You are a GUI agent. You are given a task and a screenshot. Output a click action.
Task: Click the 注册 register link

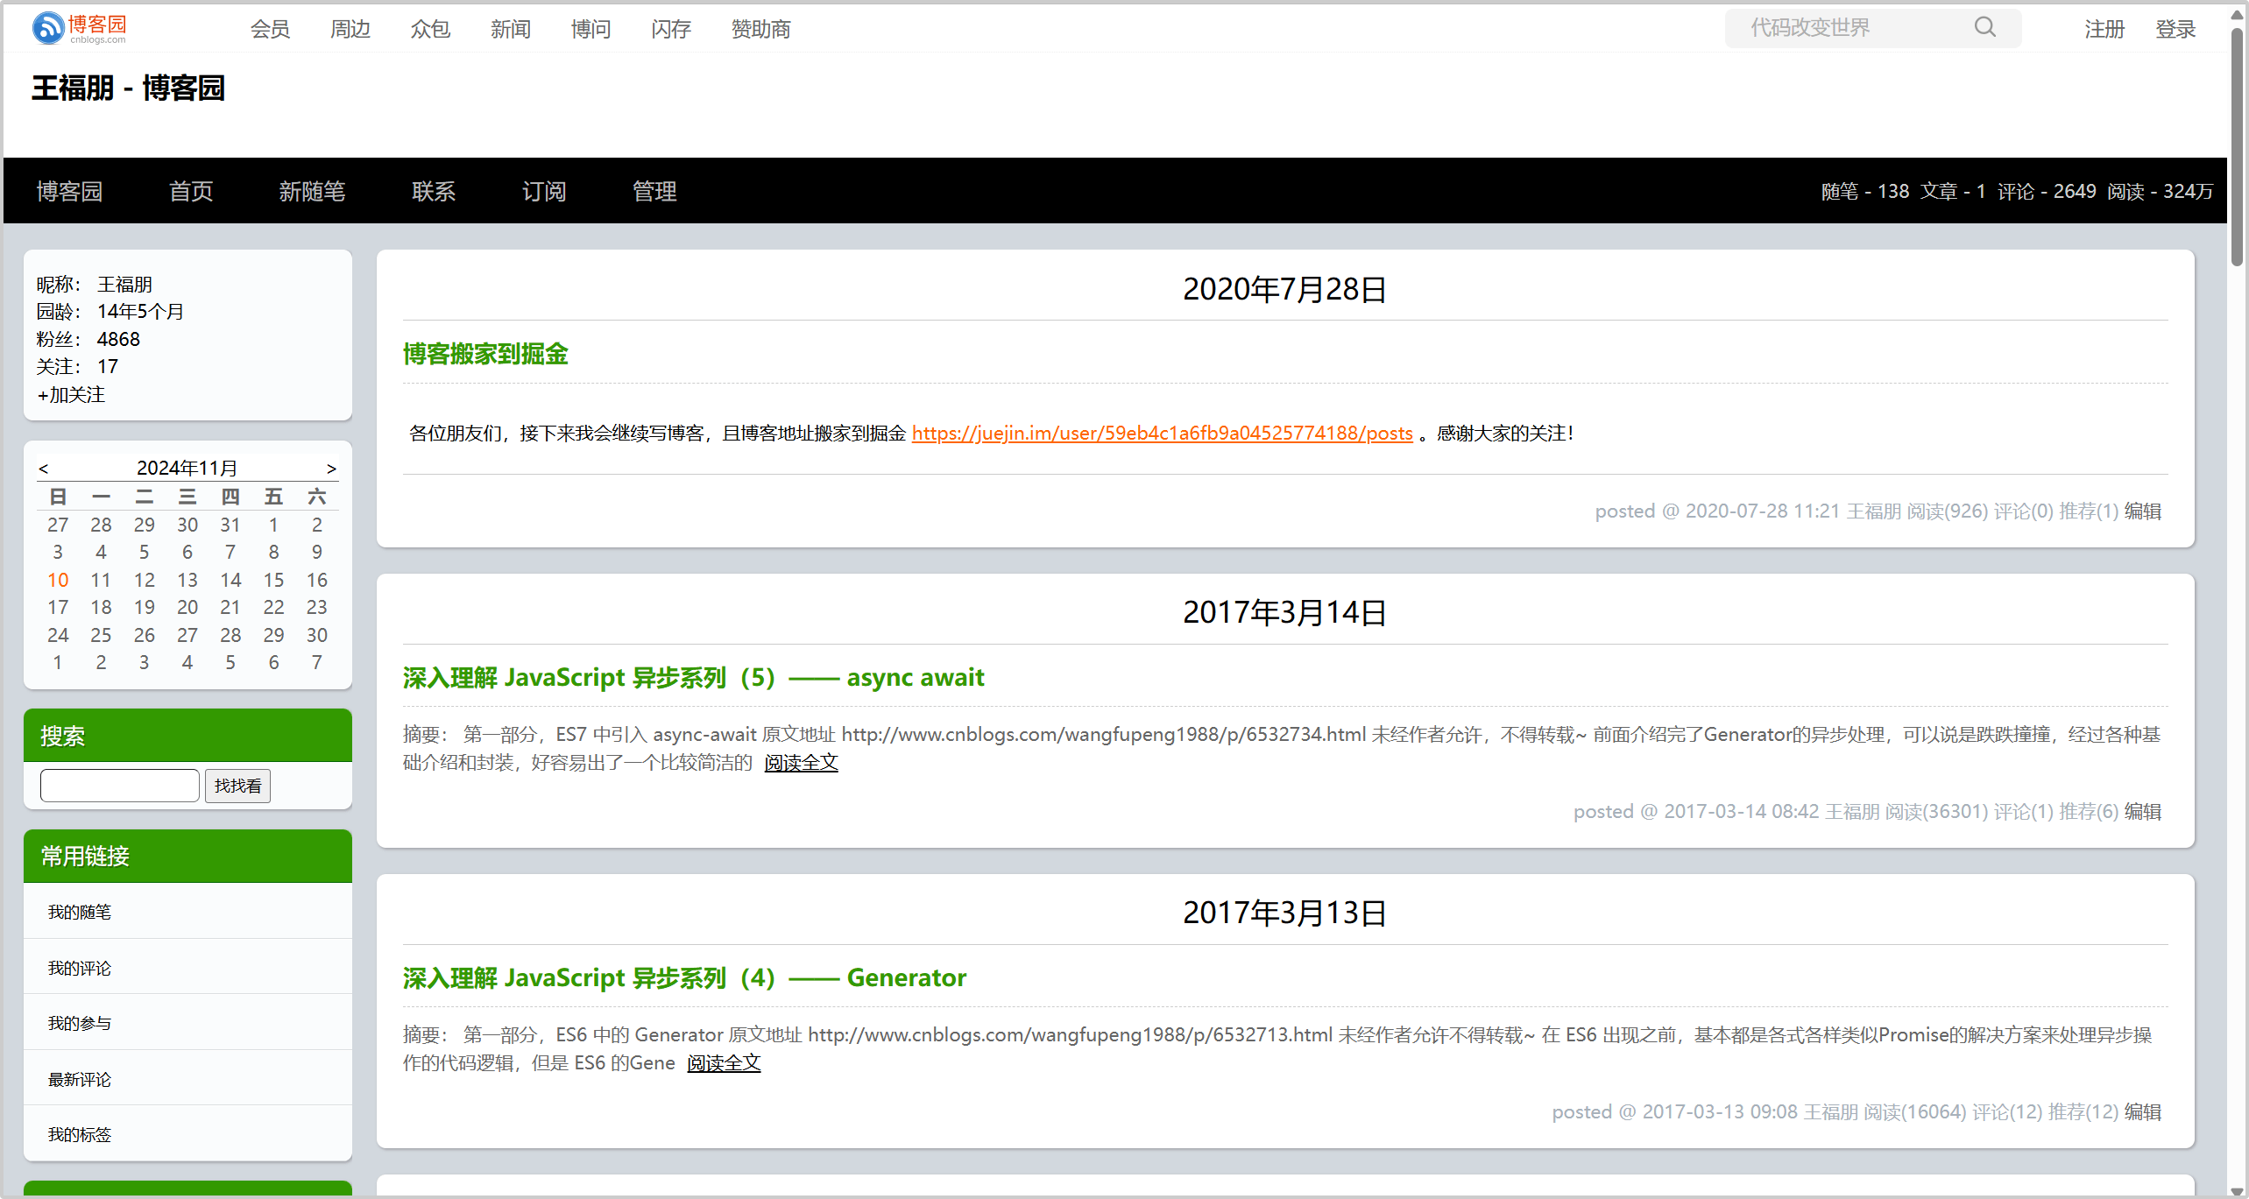click(2104, 29)
